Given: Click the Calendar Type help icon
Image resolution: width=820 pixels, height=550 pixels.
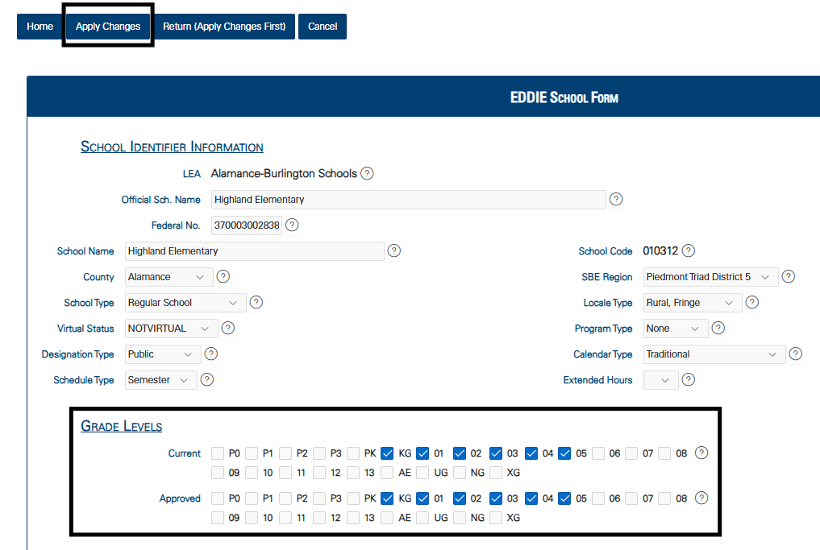Looking at the screenshot, I should [795, 354].
